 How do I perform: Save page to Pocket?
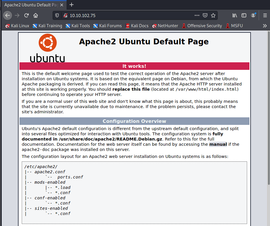[x=205, y=15]
